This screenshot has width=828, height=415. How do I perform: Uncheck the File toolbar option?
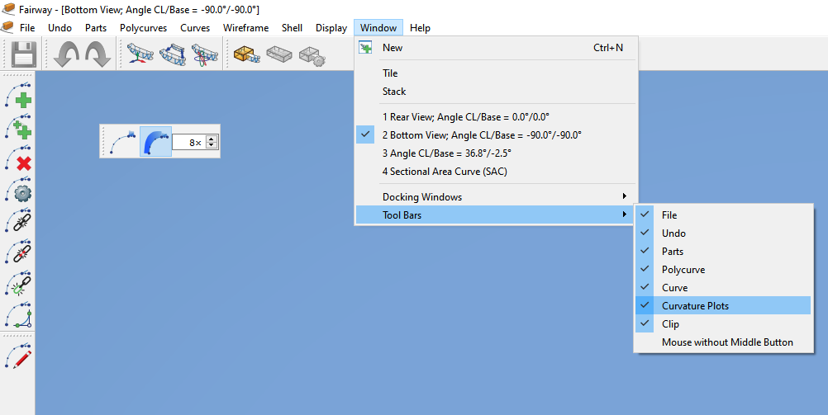pos(723,215)
